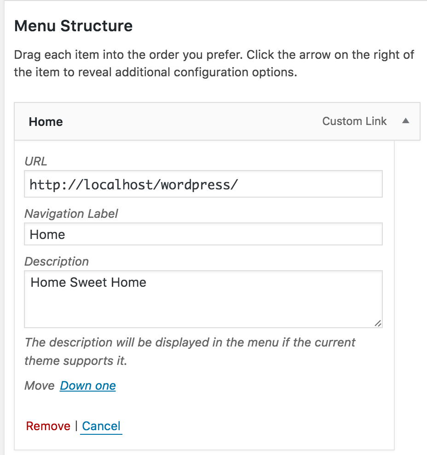Collapse the Home item using the triangle arrow
The image size is (427, 455).
click(x=405, y=121)
